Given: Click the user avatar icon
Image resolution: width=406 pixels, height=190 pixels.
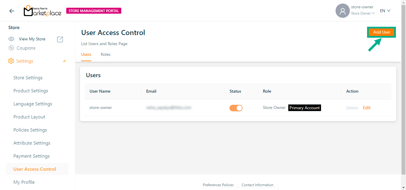Looking at the screenshot, I should pyautogui.click(x=342, y=11).
